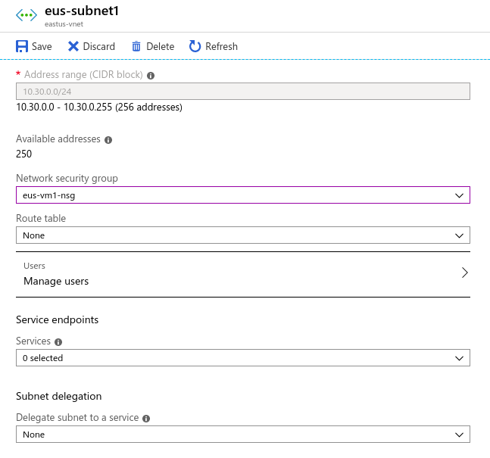The width and height of the screenshot is (490, 458).
Task: Click the Discard label in toolbar
Action: 99,46
